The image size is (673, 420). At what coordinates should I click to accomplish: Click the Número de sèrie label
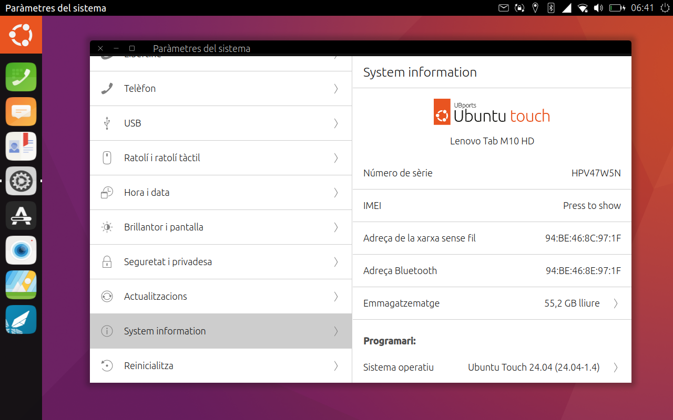397,173
